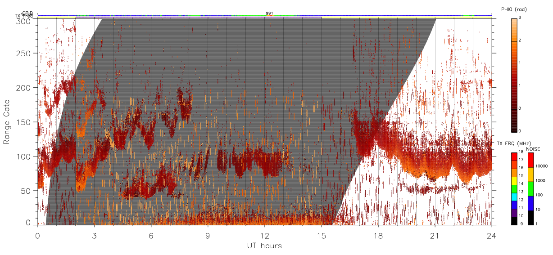Click the 'UT hours' x-axis title
Viewport: 553px width, 255px height.
(x=264, y=246)
